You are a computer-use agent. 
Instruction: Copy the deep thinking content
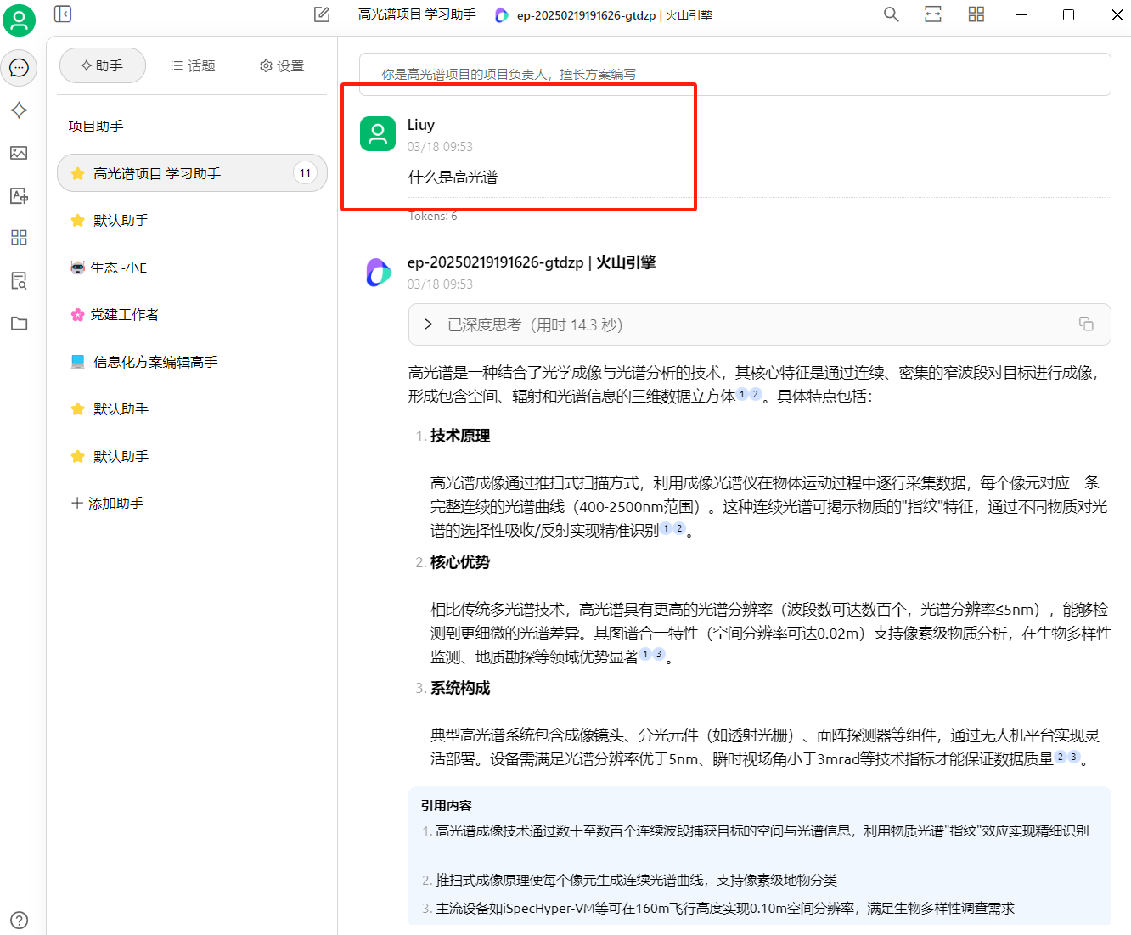1085,324
